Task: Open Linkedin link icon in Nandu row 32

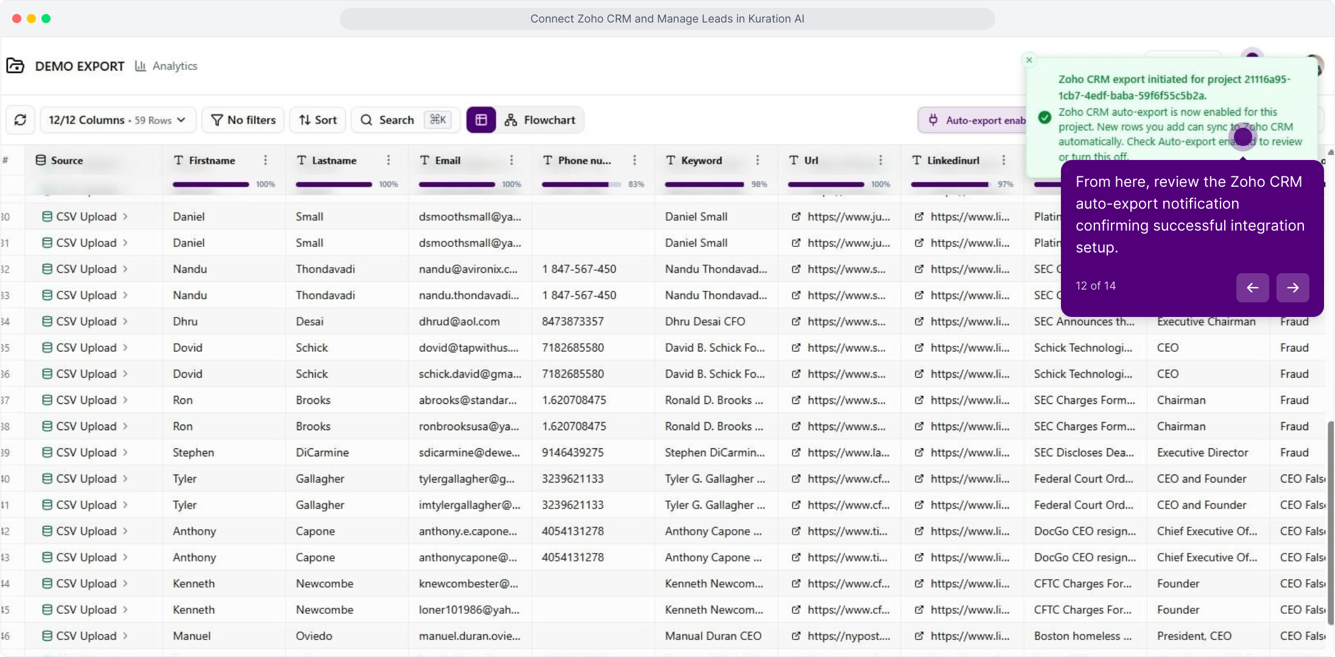Action: click(919, 269)
